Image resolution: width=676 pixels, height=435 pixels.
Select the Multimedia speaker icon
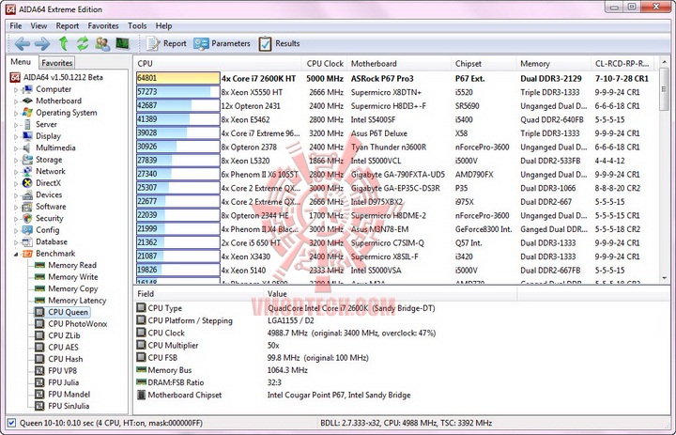point(27,148)
